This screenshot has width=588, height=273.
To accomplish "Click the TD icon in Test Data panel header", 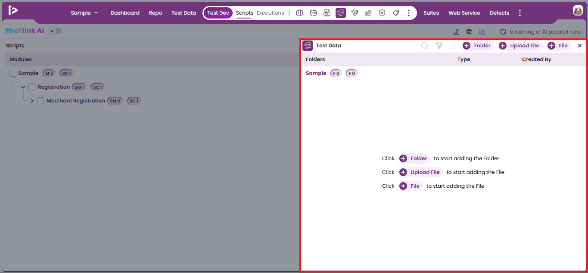I will point(308,46).
